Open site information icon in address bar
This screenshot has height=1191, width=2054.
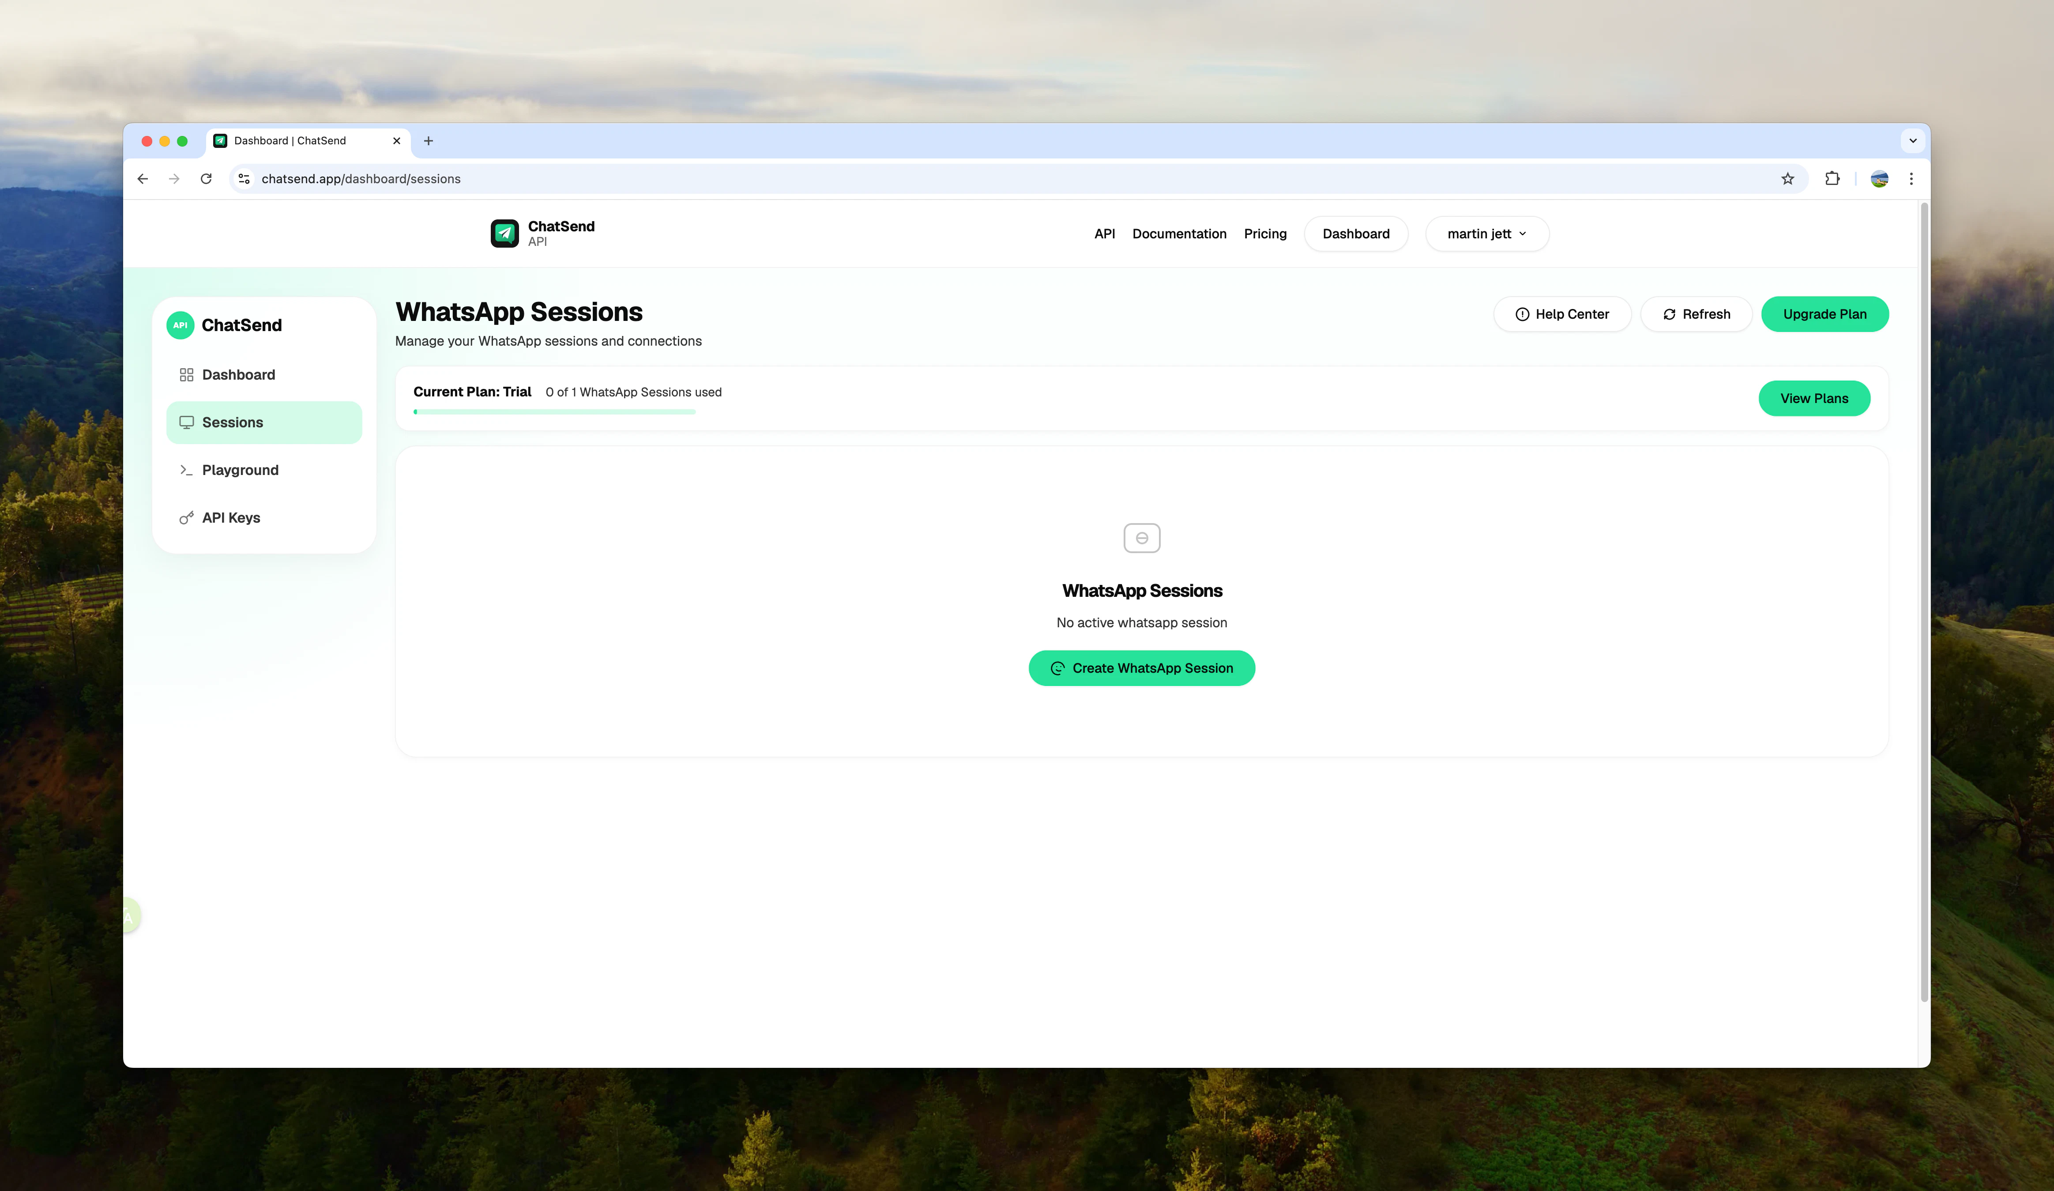244,178
